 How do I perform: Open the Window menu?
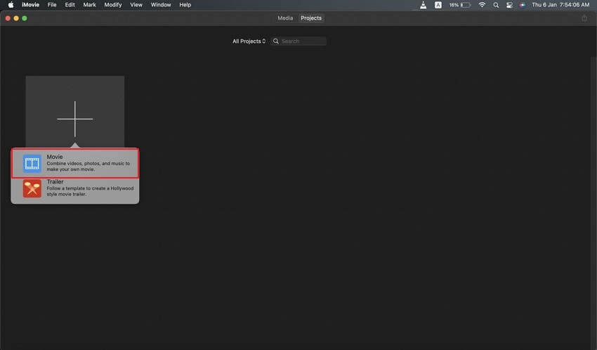(x=161, y=5)
